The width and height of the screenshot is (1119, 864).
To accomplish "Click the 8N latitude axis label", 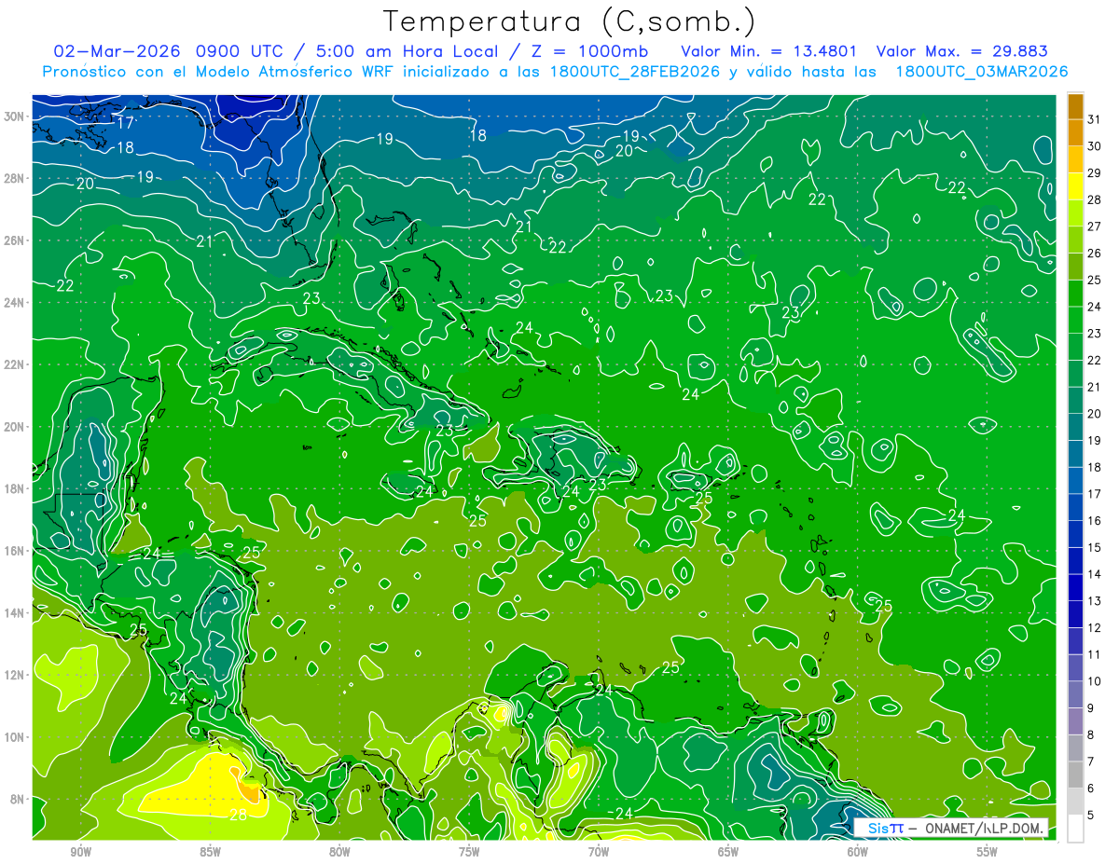I will point(19,799).
